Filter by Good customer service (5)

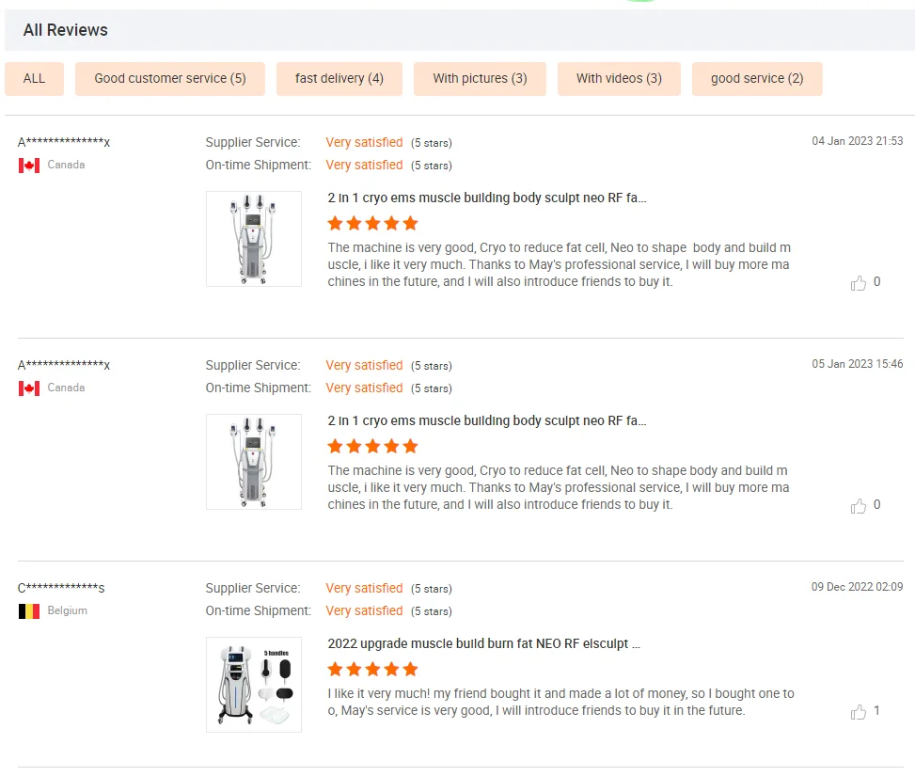coord(170,79)
